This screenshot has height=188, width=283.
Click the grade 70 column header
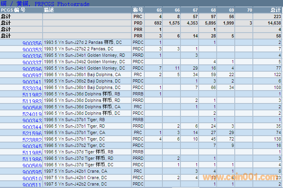pyautogui.click(x=250, y=10)
